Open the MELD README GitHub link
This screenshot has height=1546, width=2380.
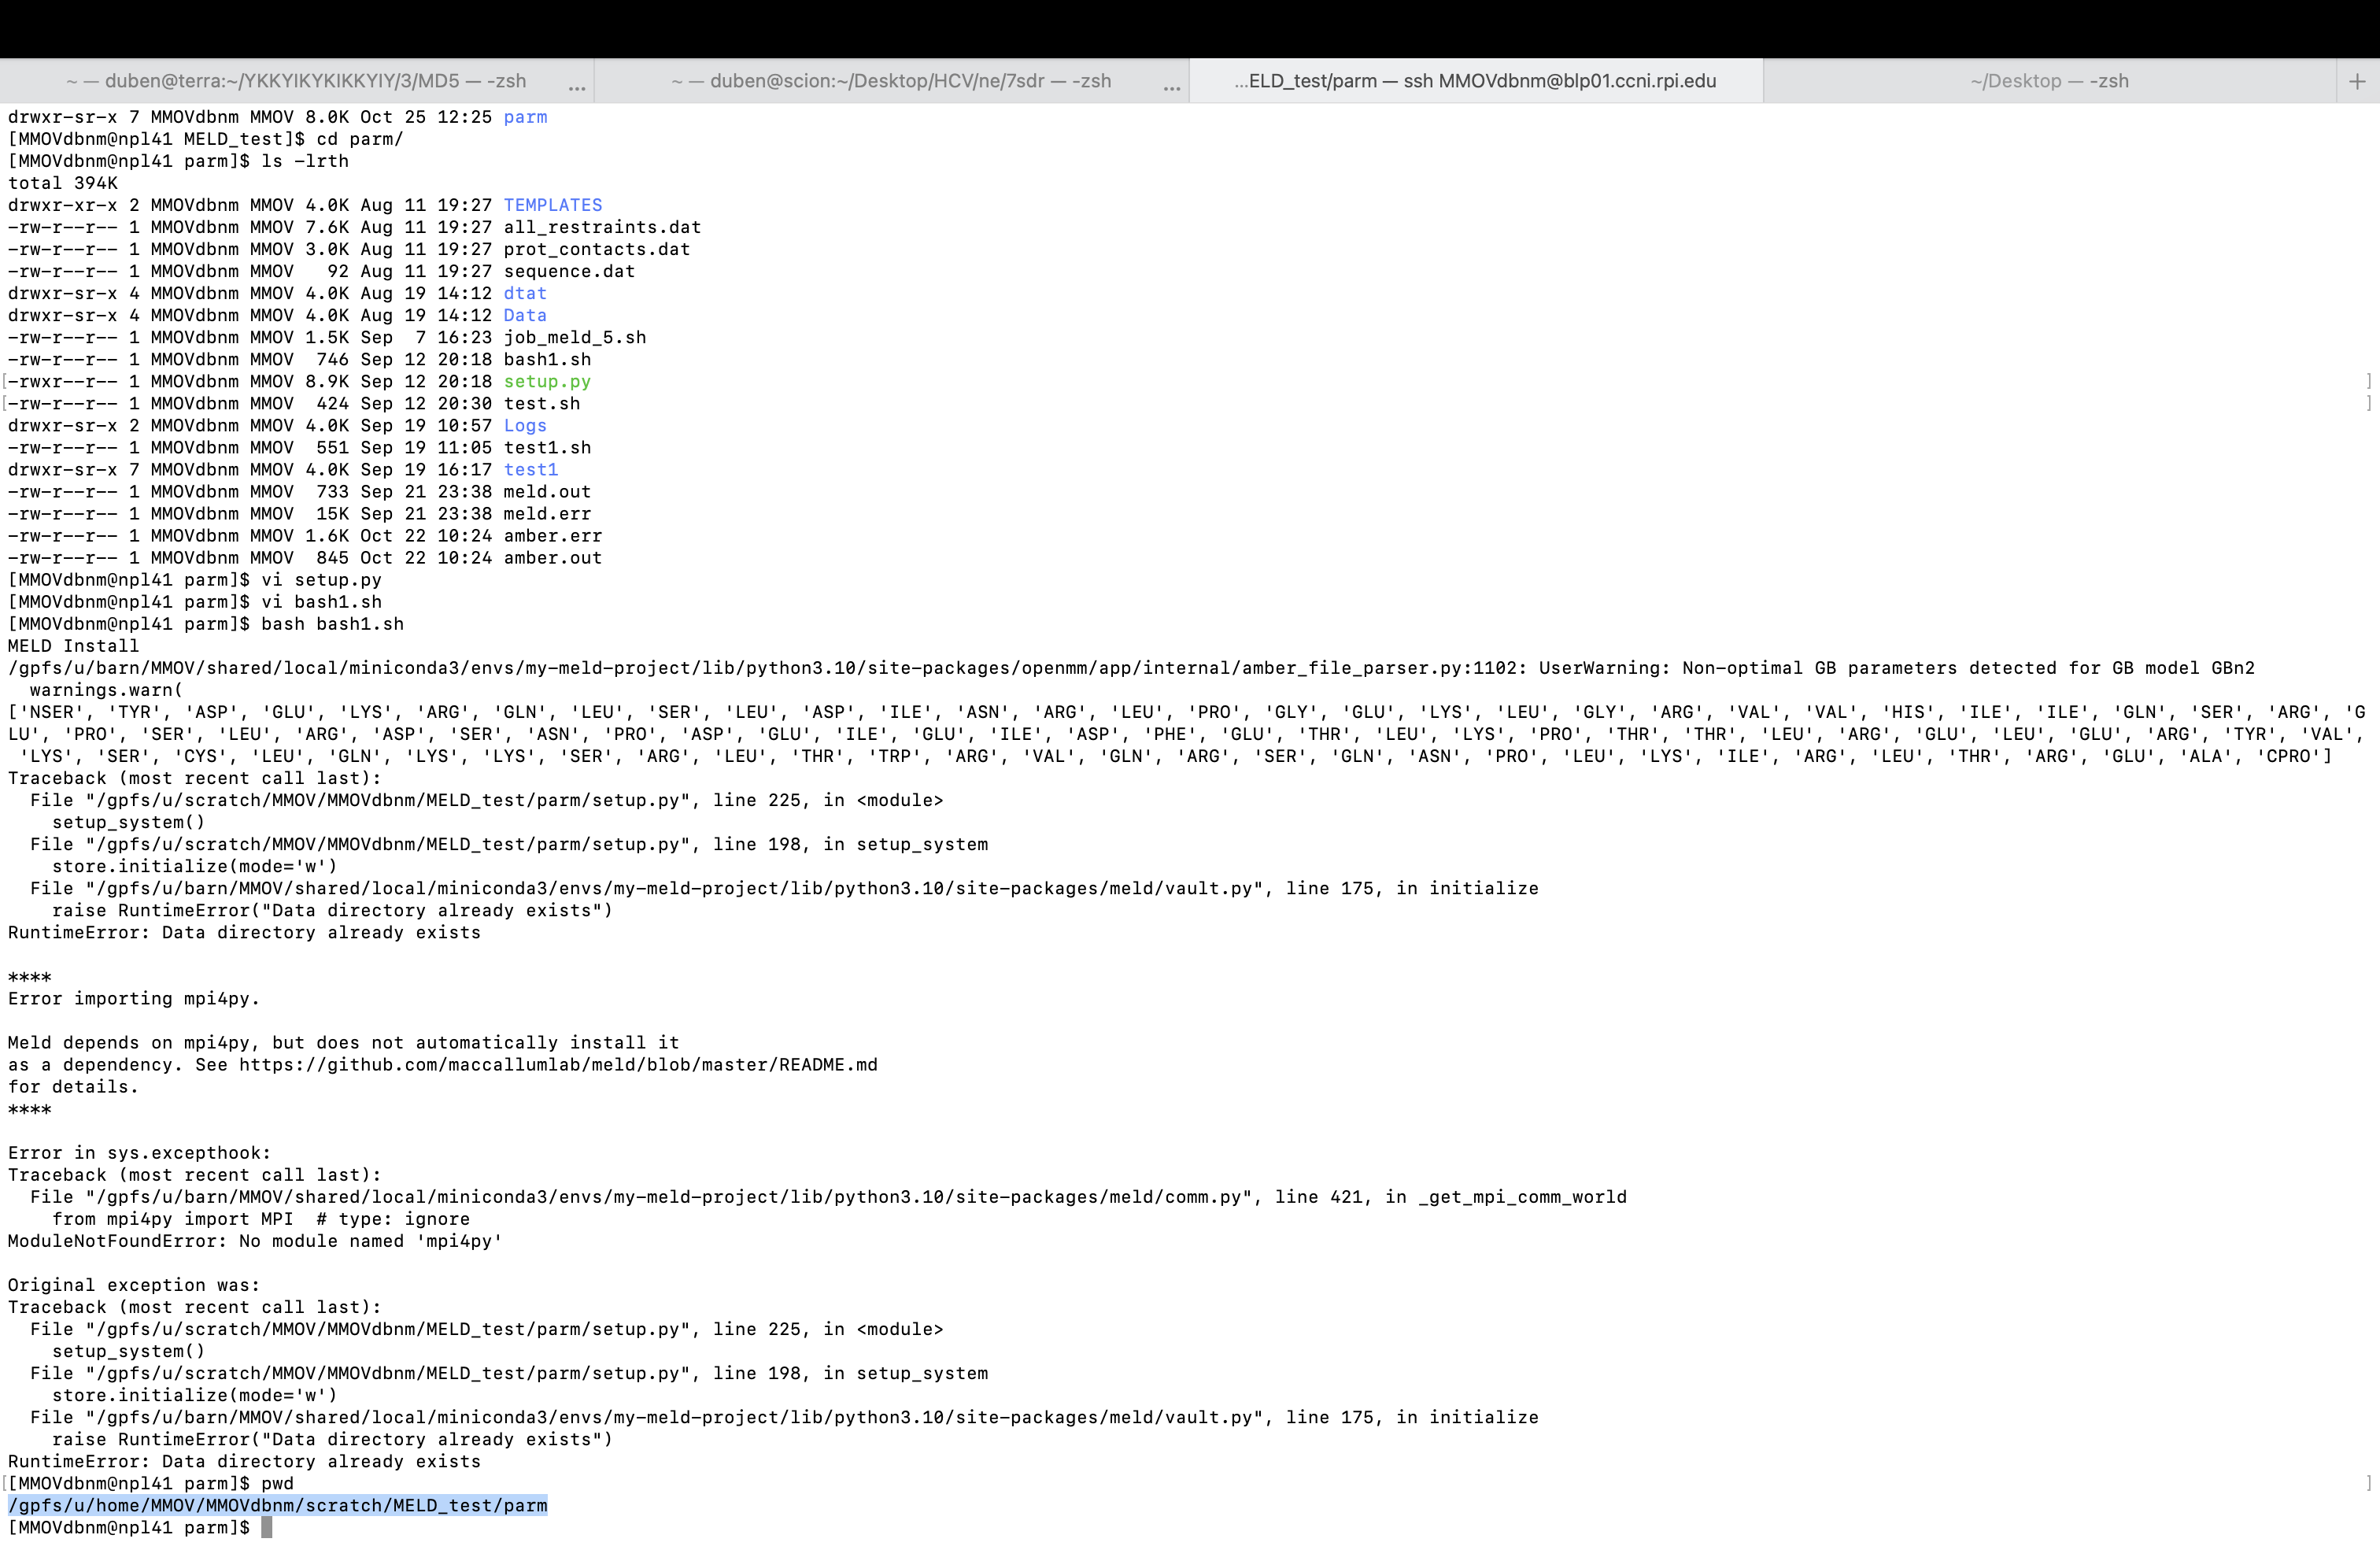coord(556,1064)
